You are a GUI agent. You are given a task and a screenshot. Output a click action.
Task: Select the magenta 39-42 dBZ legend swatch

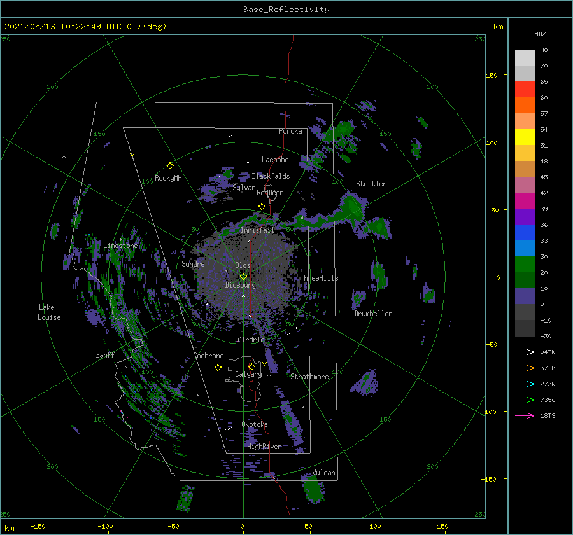point(525,201)
